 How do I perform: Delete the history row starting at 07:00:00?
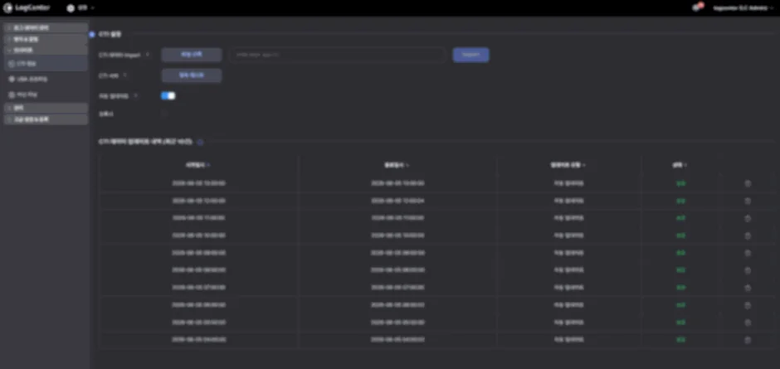pos(747,288)
